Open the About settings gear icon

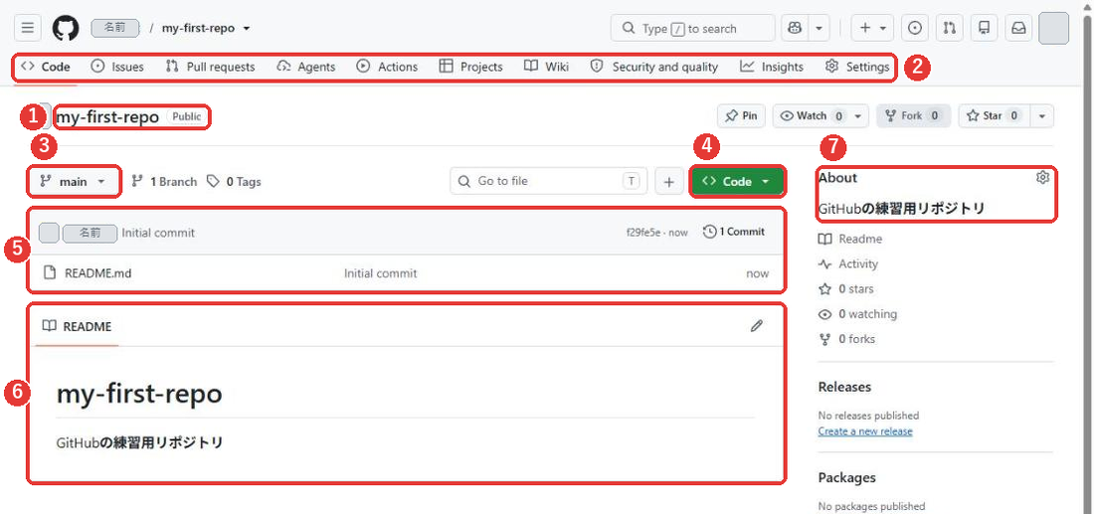click(x=1042, y=177)
